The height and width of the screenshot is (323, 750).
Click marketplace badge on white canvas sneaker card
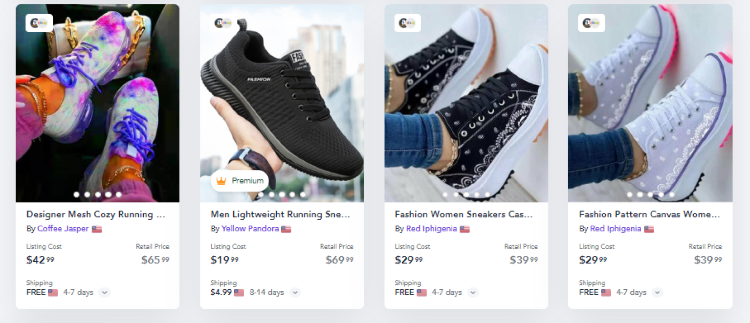pyautogui.click(x=591, y=23)
